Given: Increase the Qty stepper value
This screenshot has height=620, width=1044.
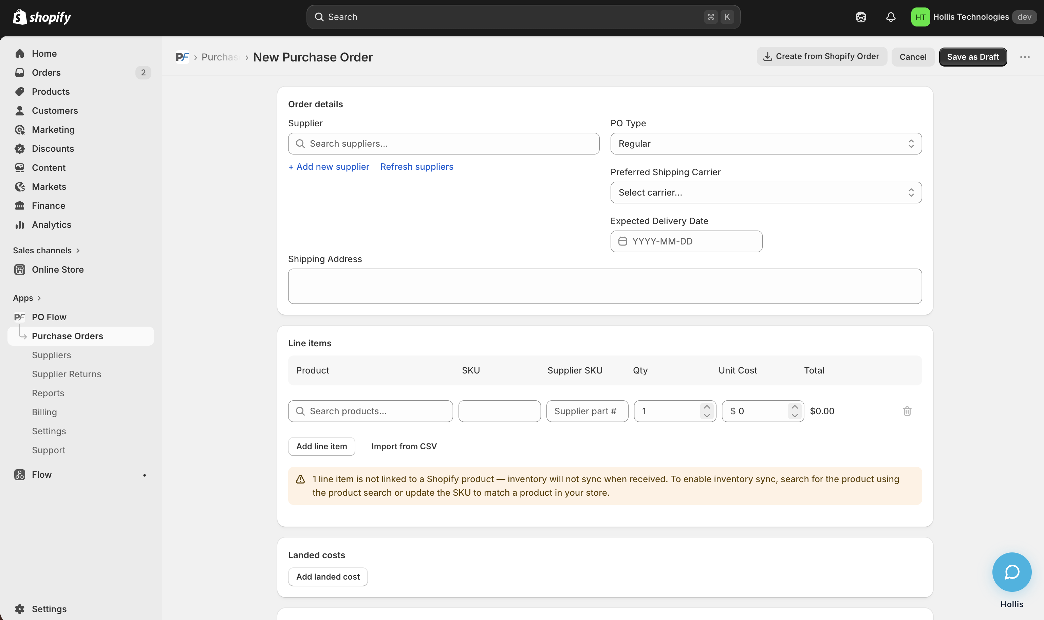Looking at the screenshot, I should 707,407.
